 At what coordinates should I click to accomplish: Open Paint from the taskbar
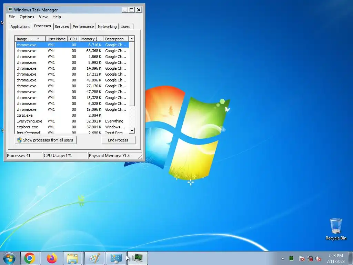tap(94, 258)
